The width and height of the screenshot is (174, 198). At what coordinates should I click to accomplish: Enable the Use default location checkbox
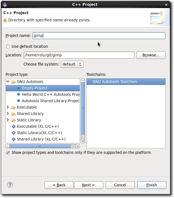[8, 47]
